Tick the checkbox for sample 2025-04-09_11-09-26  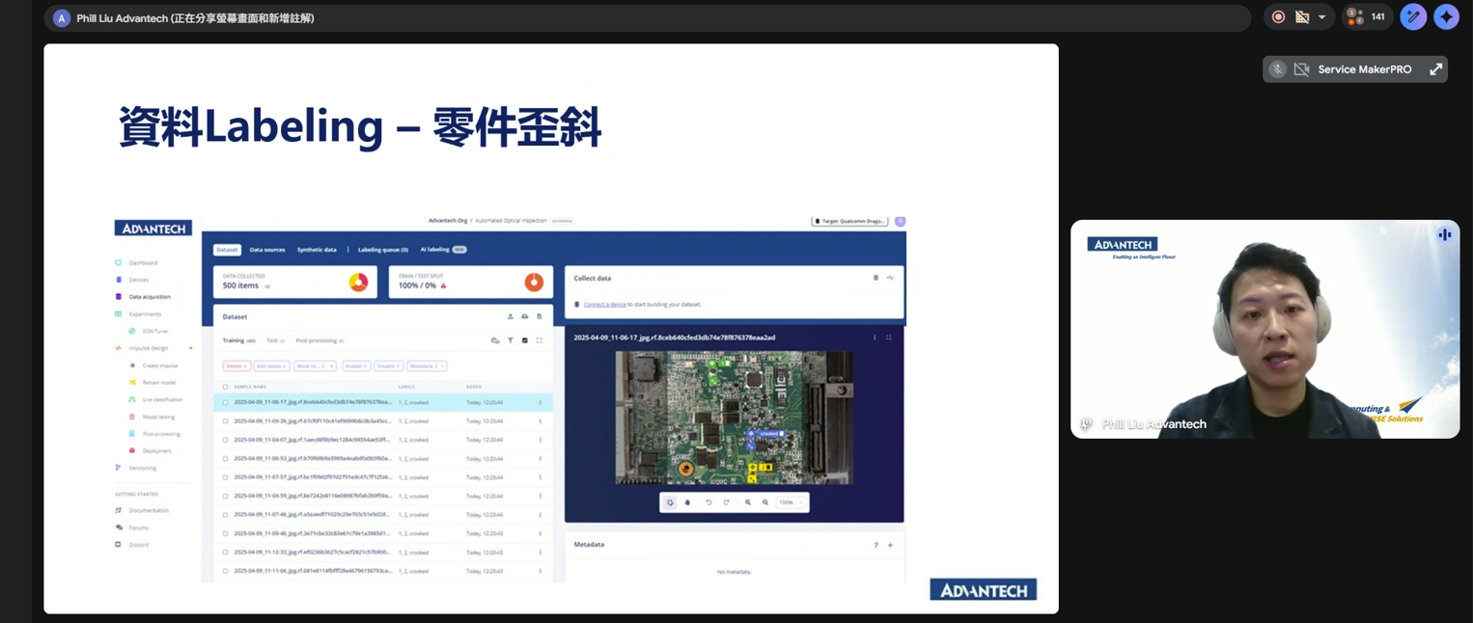click(x=225, y=421)
